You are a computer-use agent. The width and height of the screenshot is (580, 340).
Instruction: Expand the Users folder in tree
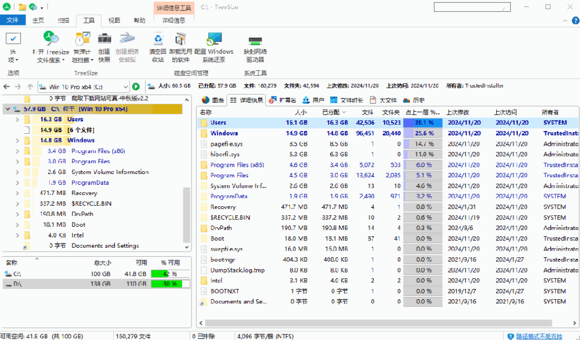click(x=16, y=120)
